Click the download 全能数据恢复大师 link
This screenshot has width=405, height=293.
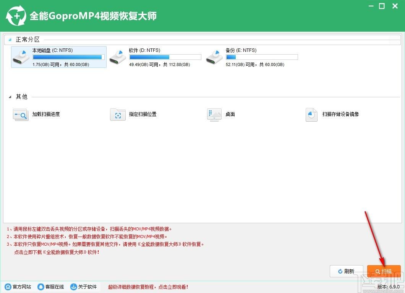point(57,252)
